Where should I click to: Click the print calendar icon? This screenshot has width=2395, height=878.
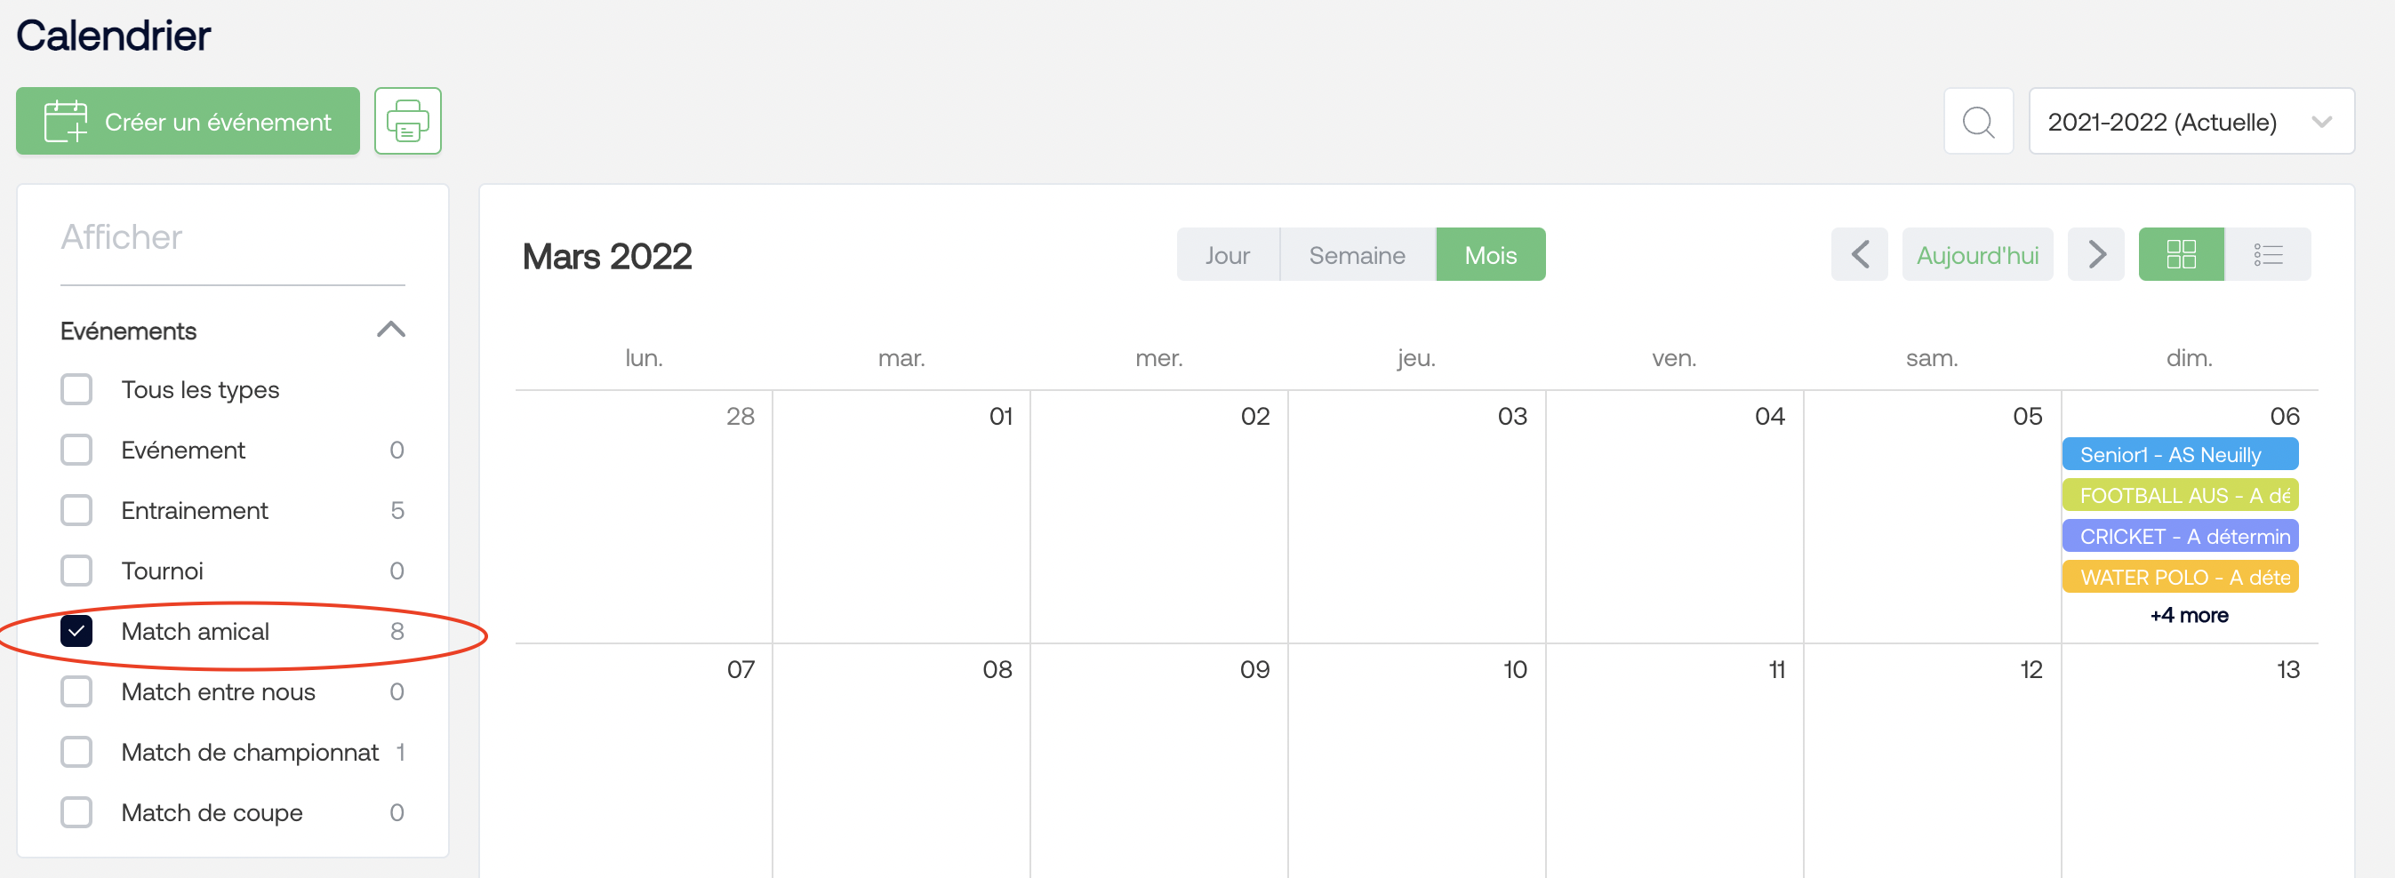coord(407,121)
